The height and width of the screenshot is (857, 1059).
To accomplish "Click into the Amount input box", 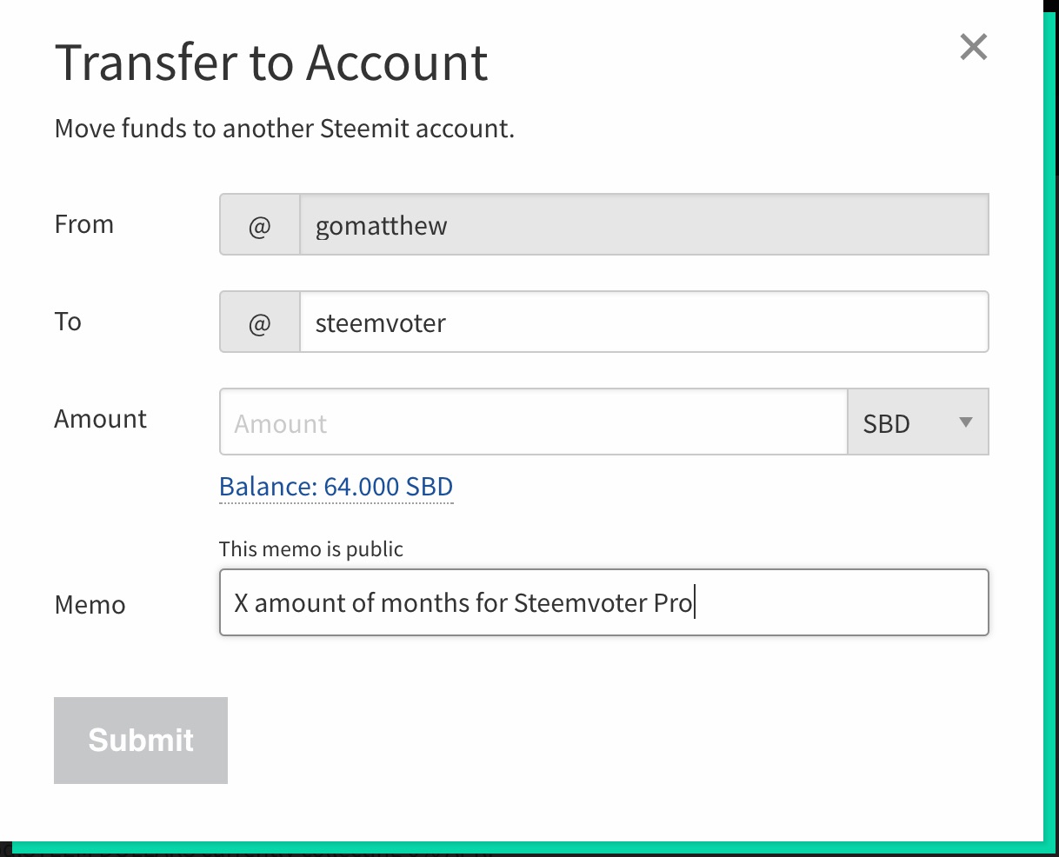I will [x=532, y=422].
